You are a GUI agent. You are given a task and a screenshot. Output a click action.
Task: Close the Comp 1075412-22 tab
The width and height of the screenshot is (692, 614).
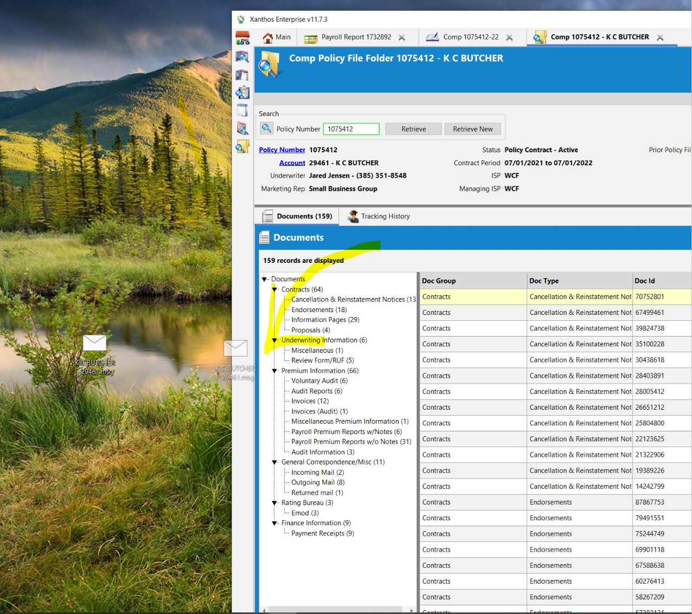point(510,37)
